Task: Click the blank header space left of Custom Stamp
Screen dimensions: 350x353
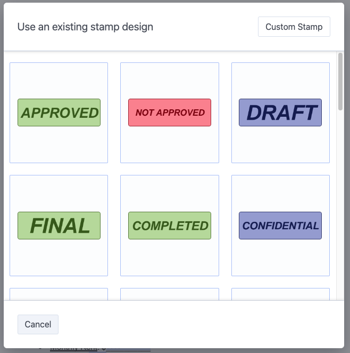Action: coord(207,27)
